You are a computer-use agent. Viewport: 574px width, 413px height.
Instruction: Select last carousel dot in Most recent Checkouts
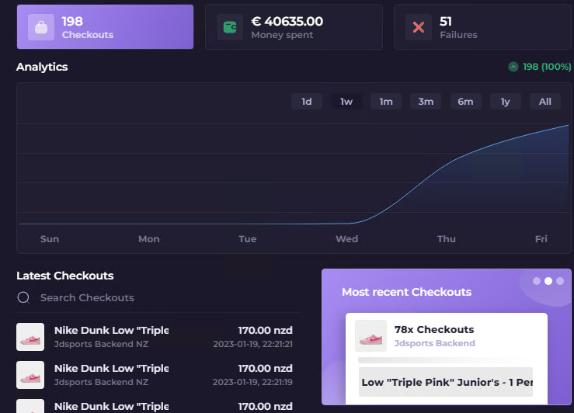tap(560, 281)
